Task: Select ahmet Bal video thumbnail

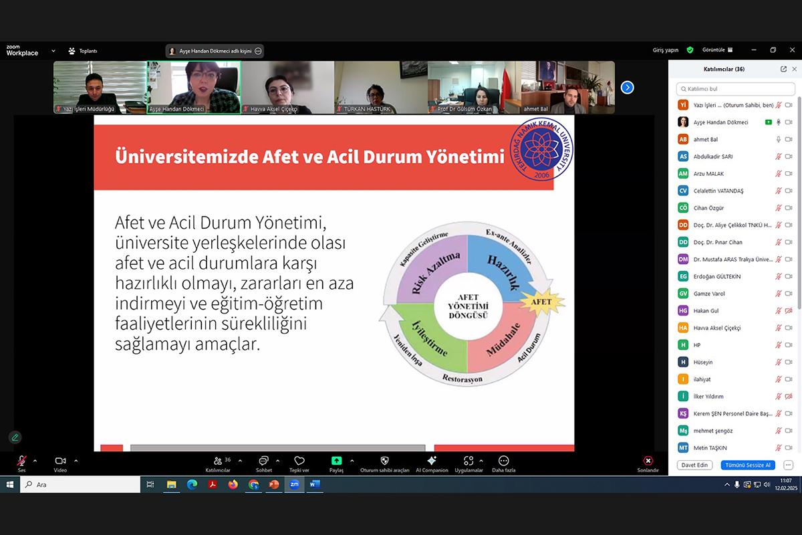Action: (x=567, y=87)
